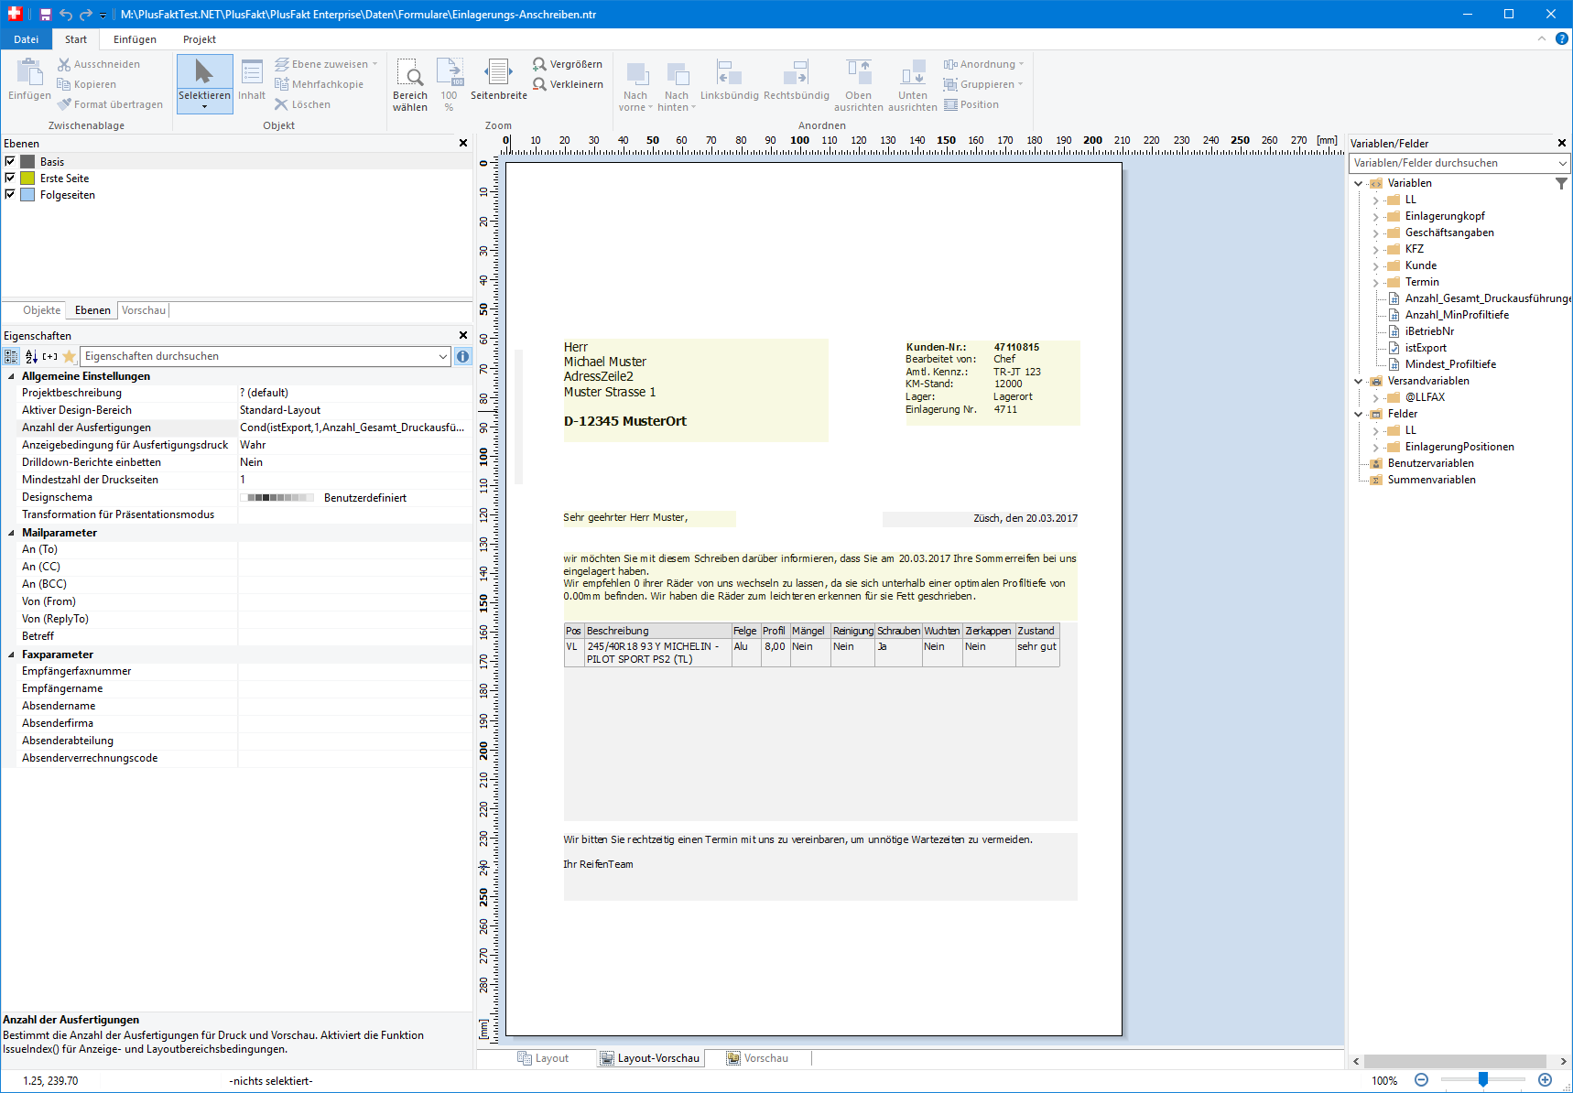This screenshot has width=1573, height=1093.
Task: Click the undo arrow in title bar
Action: pyautogui.click(x=66, y=15)
